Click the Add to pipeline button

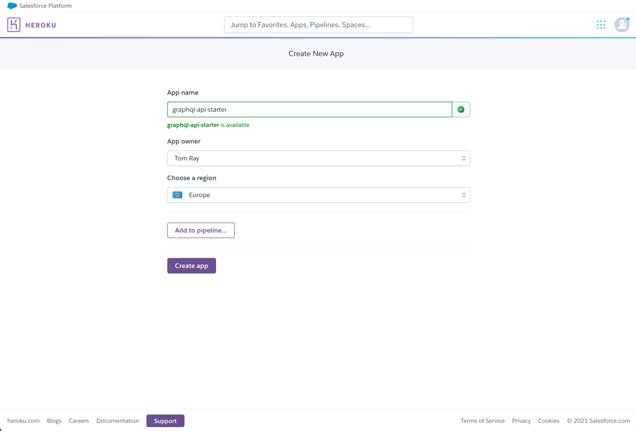(x=201, y=231)
